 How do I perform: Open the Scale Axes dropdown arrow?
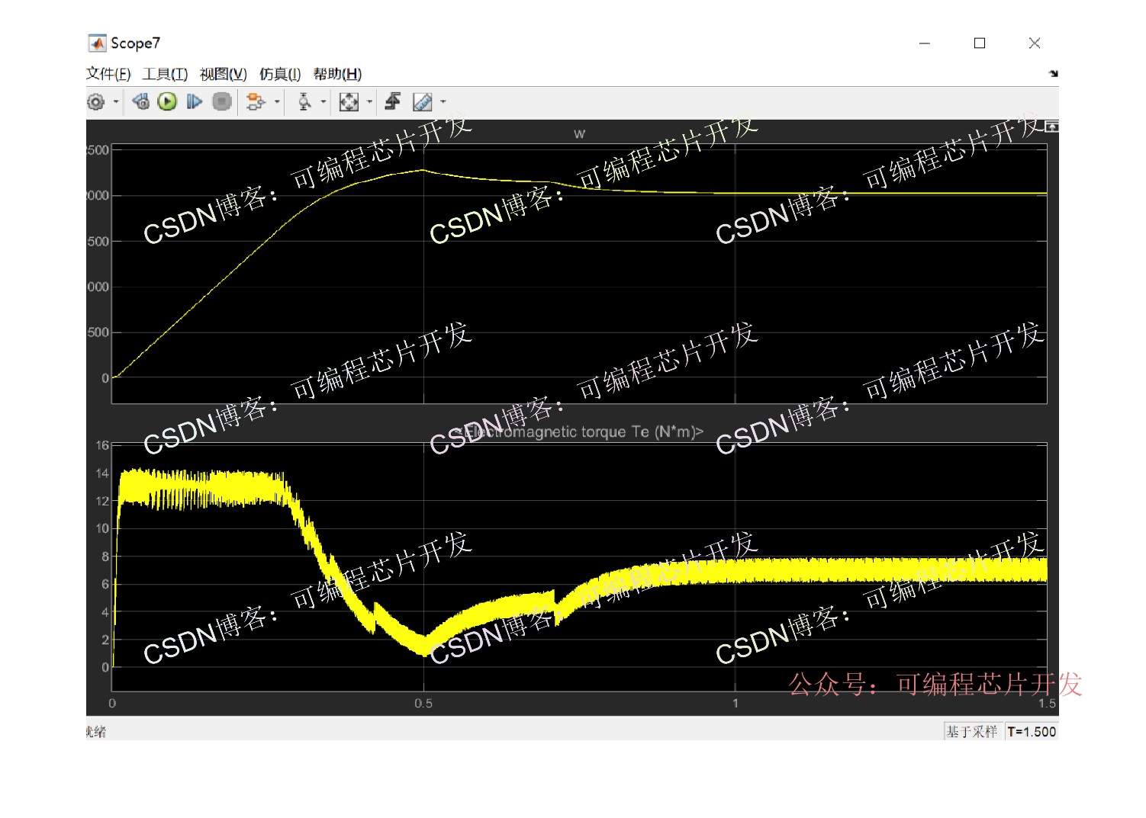coord(370,101)
